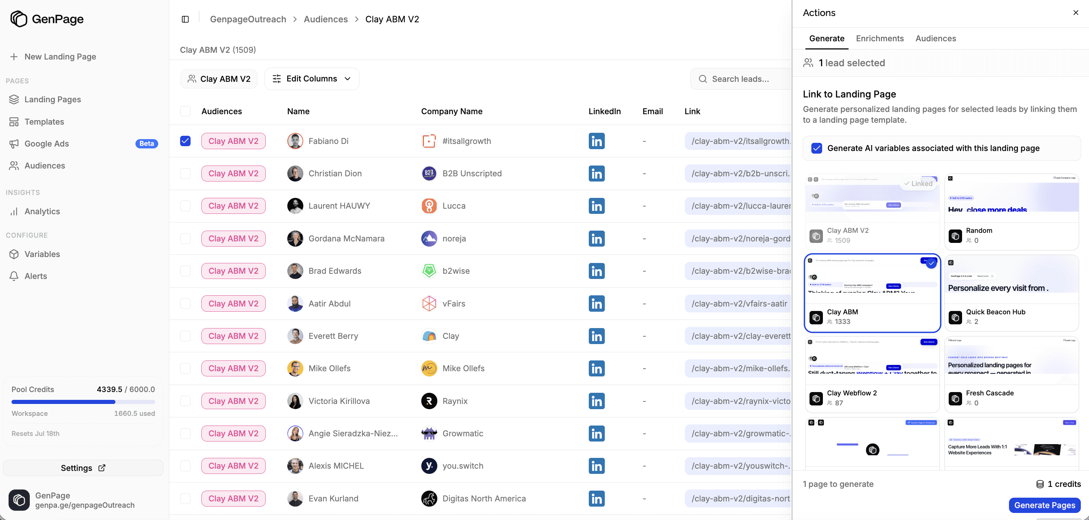The image size is (1089, 520).
Task: Close the Actions panel
Action: coord(1076,13)
